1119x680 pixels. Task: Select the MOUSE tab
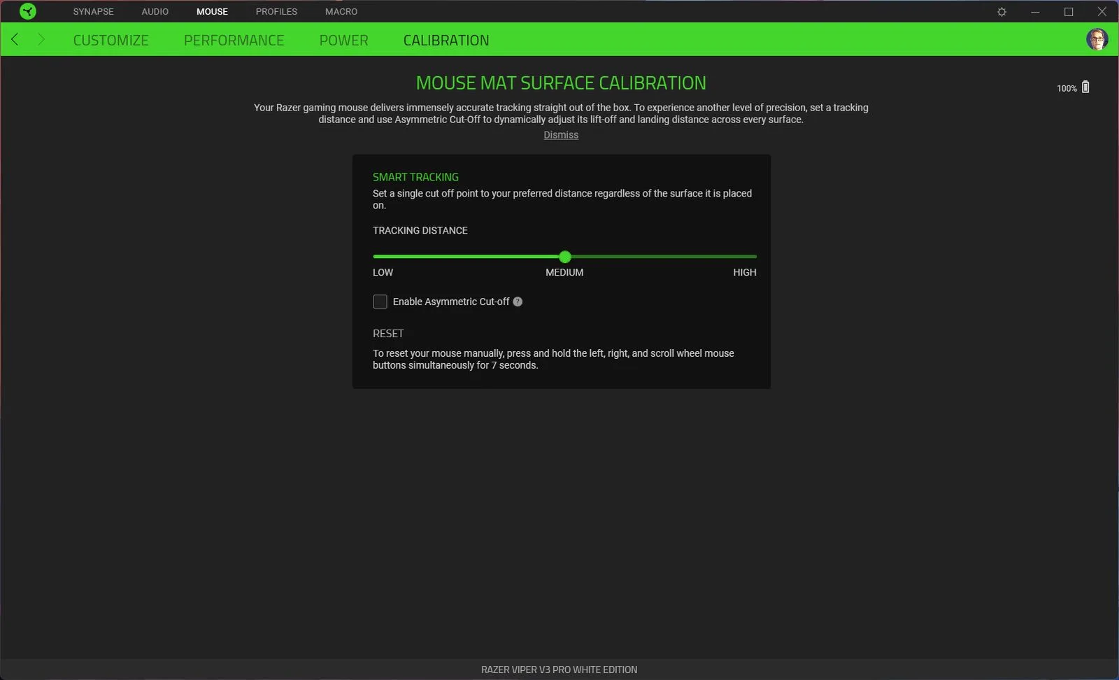pos(212,12)
